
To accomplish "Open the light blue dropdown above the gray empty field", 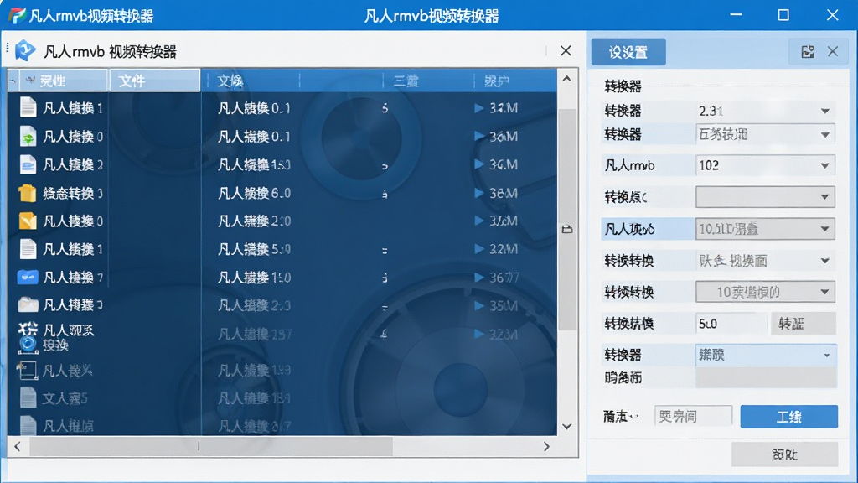I will tap(766, 355).
